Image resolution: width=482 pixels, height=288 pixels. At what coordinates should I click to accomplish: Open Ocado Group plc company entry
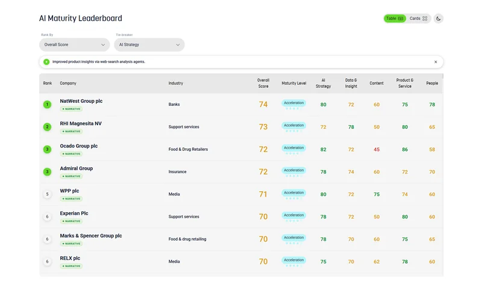tap(79, 146)
